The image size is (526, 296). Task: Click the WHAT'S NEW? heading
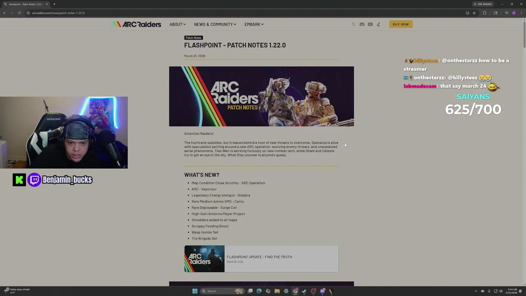click(202, 175)
